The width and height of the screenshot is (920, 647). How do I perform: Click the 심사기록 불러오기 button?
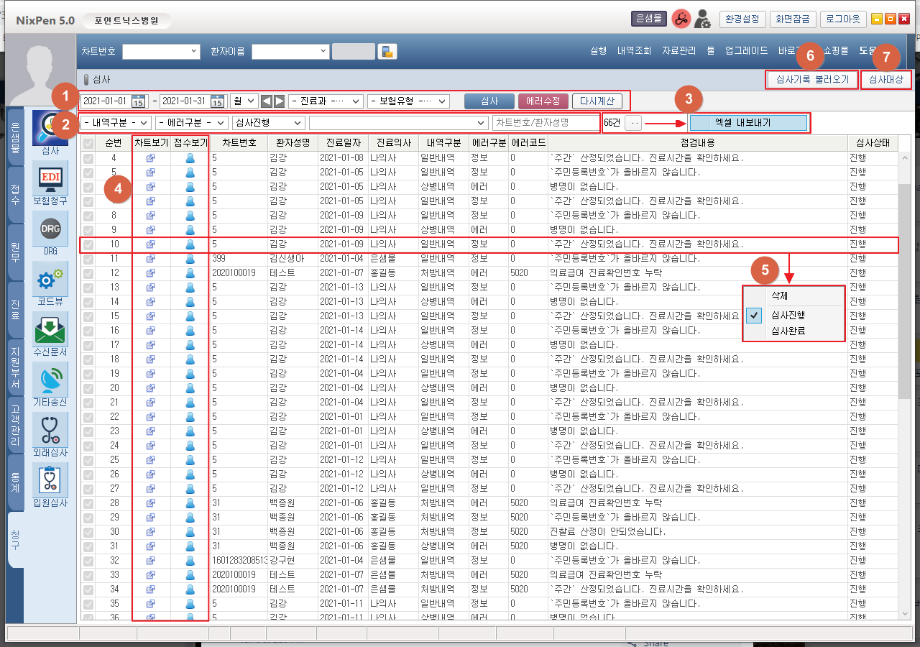pyautogui.click(x=812, y=79)
